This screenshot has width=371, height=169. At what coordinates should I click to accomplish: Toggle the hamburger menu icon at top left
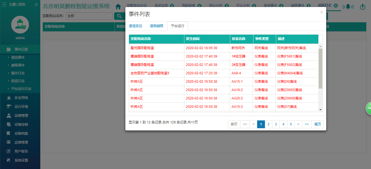pyautogui.click(x=4, y=5)
